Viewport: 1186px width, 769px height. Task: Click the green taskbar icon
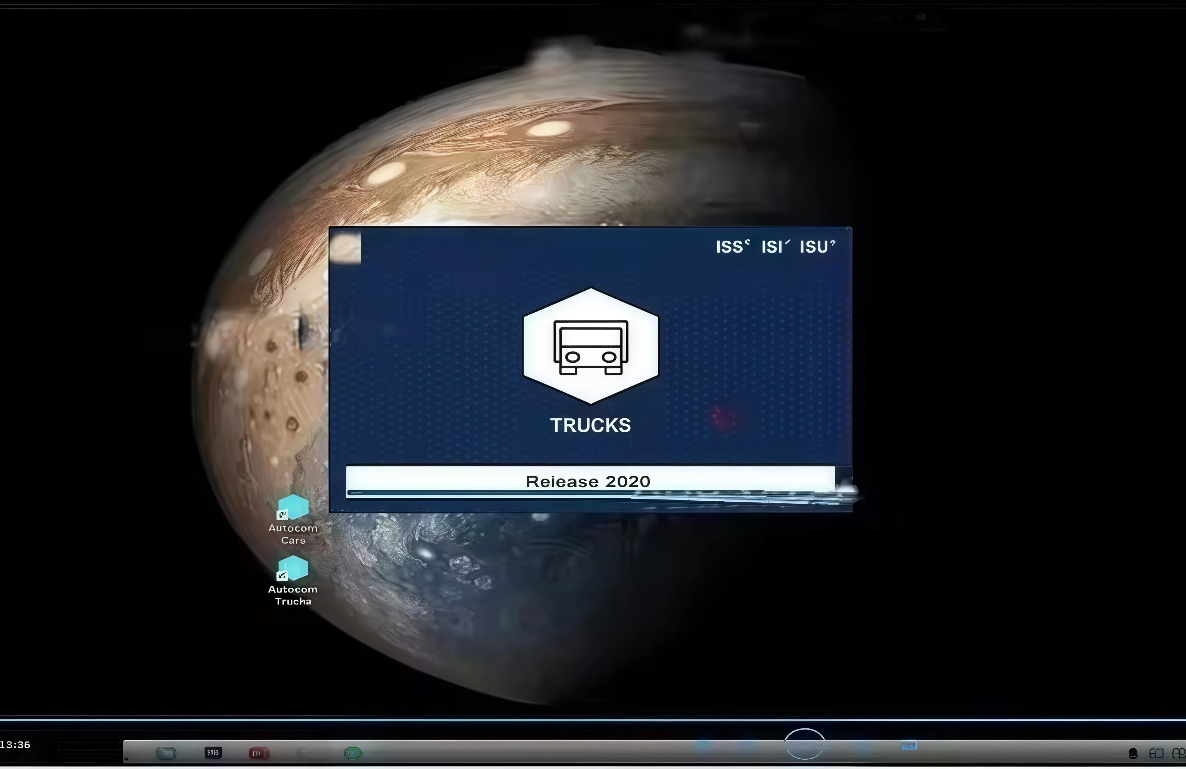coord(353,753)
